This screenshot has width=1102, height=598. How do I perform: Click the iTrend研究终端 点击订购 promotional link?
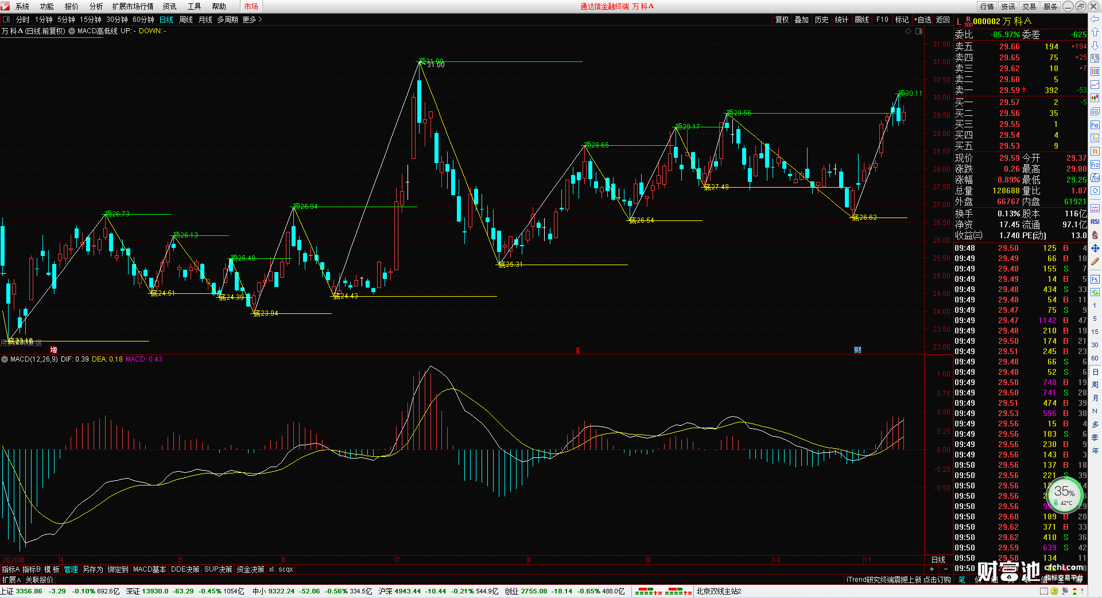click(898, 580)
